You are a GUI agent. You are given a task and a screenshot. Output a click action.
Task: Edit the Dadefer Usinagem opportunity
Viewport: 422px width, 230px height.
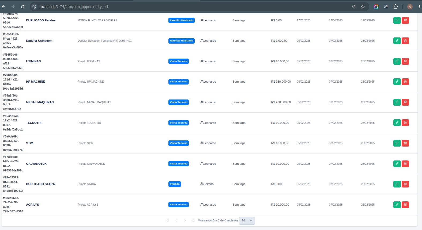click(397, 41)
